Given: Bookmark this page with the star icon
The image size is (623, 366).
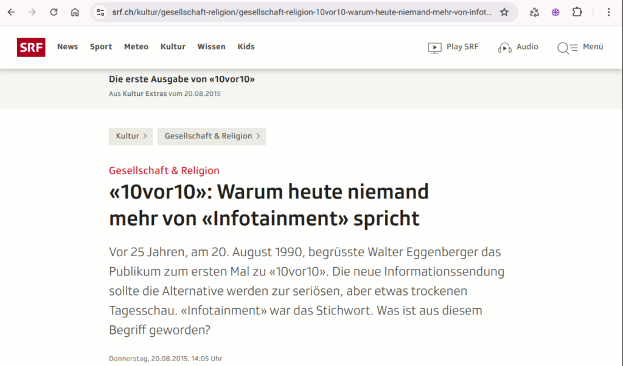Looking at the screenshot, I should (504, 12).
